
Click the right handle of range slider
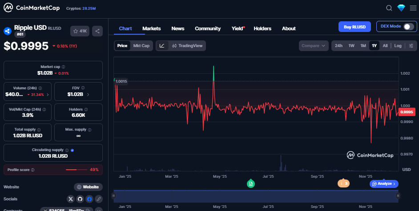click(398, 195)
